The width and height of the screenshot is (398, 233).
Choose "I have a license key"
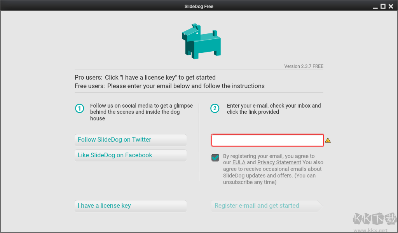pos(130,206)
